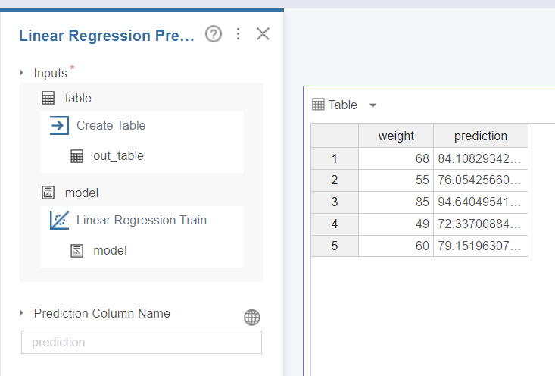Viewport: 555px width, 376px height.
Task: Click the prediction column header
Action: coord(481,136)
